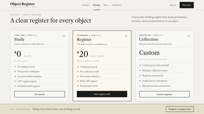Click the checkmark beside One private workspace
The height and width of the screenshot is (114, 204).
point(15,71)
